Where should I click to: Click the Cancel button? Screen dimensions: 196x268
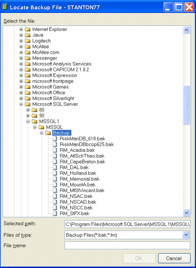coord(174,258)
